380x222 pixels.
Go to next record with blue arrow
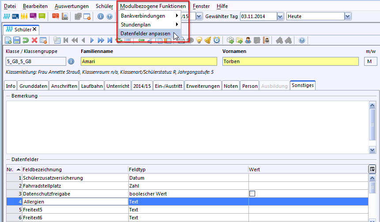coord(92,40)
